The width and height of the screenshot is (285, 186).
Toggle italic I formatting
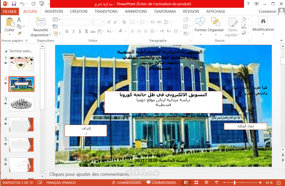[x=73, y=31]
